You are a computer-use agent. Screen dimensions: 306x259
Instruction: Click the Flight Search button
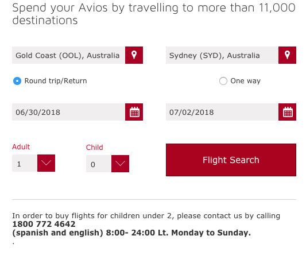pyautogui.click(x=231, y=160)
